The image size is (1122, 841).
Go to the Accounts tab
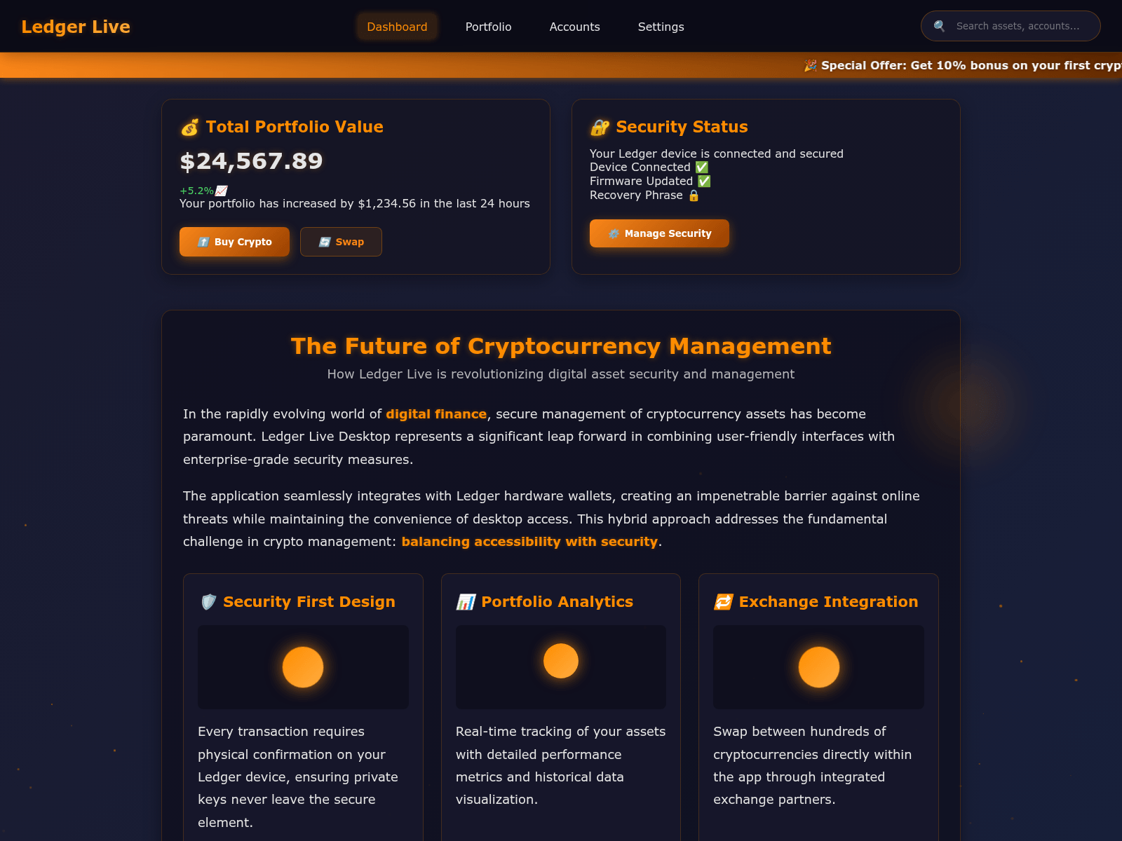click(574, 27)
